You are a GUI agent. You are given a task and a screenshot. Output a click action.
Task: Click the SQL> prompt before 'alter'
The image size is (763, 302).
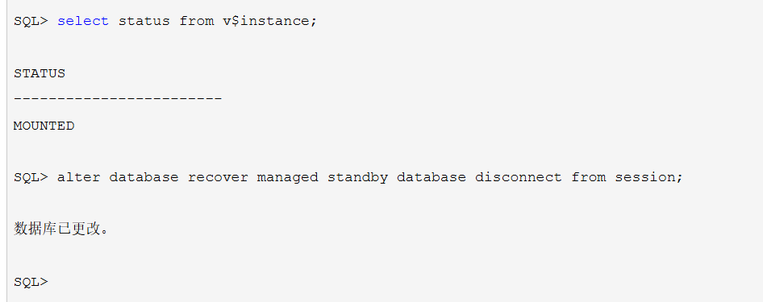[31, 177]
